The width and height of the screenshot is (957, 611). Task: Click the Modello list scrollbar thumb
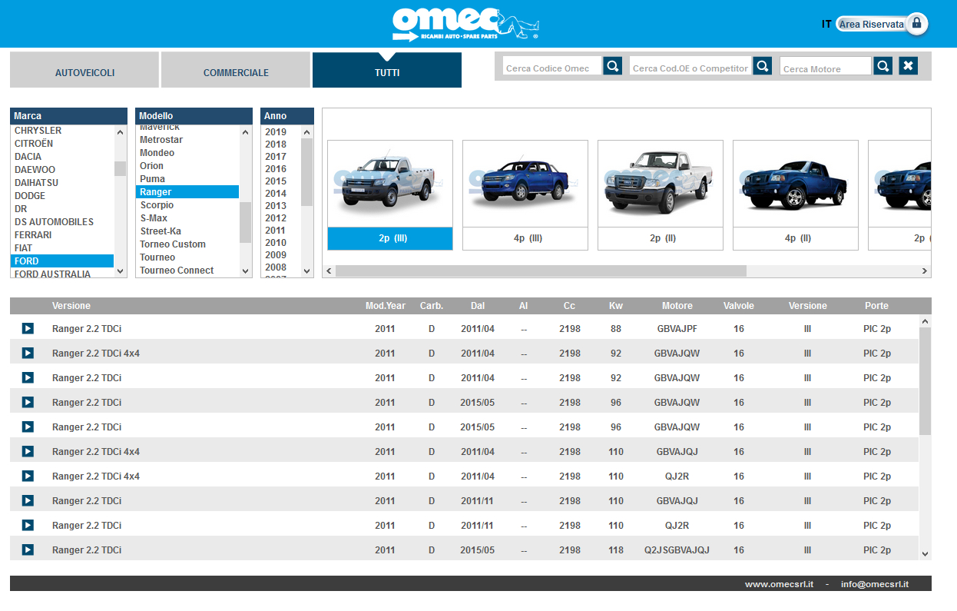pos(246,222)
